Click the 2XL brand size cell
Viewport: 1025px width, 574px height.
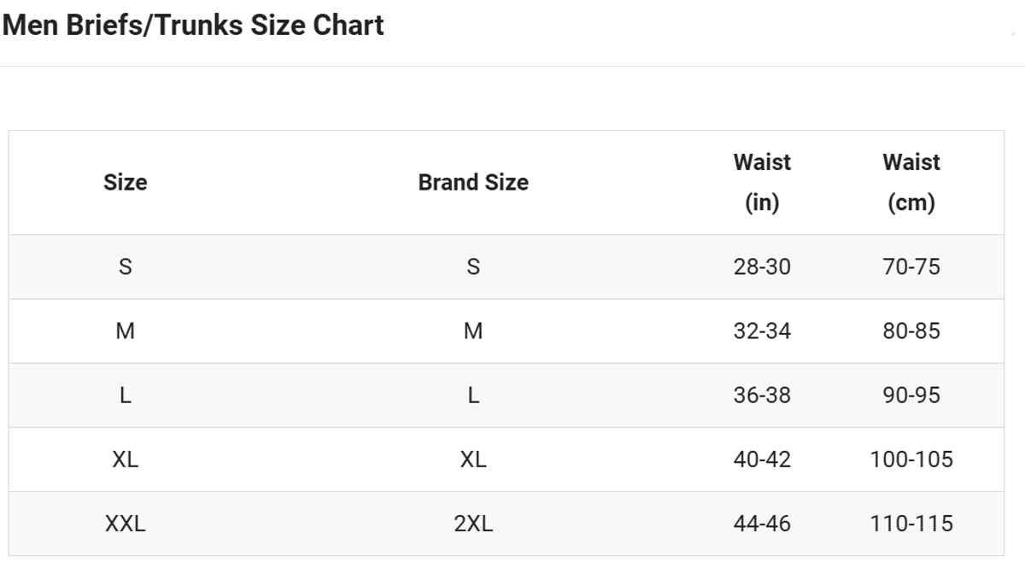tap(473, 523)
